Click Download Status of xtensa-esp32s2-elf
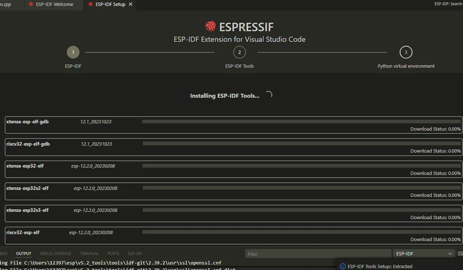The width and height of the screenshot is (463, 270). tap(435, 196)
